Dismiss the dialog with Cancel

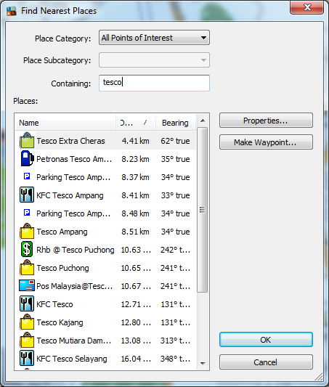click(x=266, y=362)
